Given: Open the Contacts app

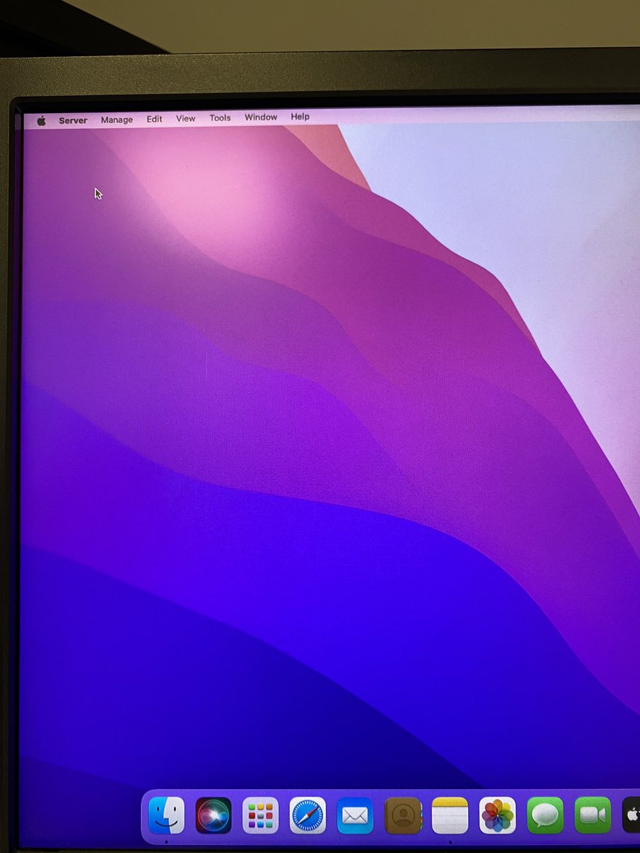Looking at the screenshot, I should click(403, 815).
